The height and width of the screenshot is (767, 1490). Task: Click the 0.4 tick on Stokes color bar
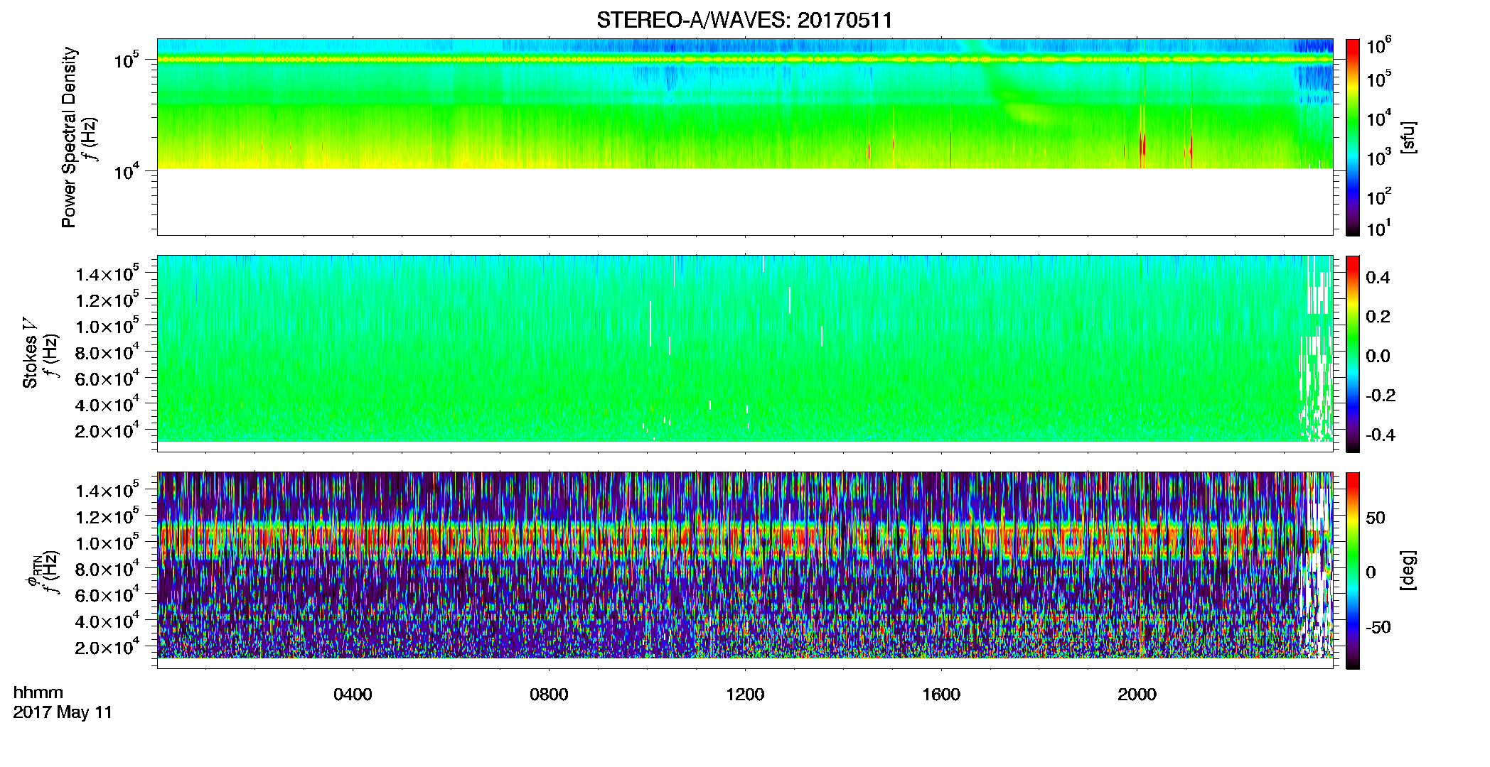pos(1377,278)
